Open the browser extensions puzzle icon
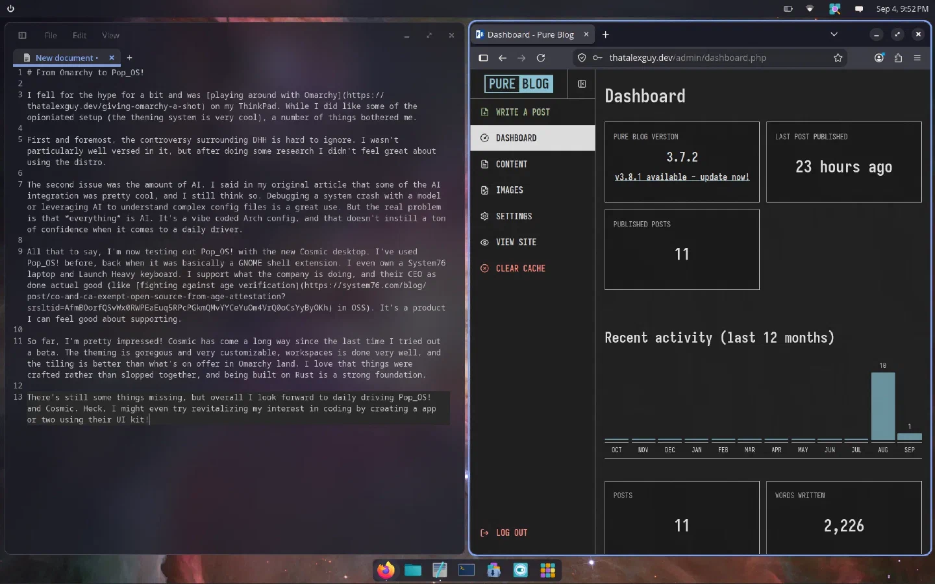 point(898,58)
